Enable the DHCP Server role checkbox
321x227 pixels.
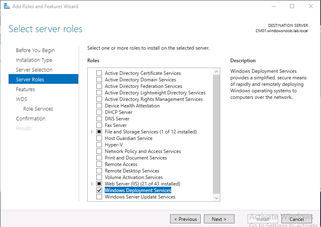pyautogui.click(x=99, y=112)
